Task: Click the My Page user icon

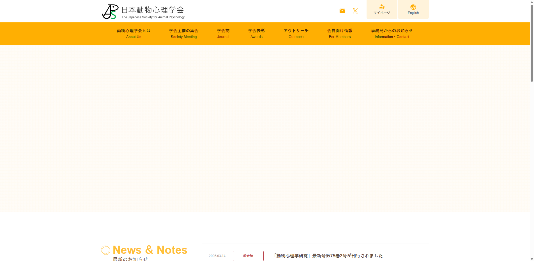Action: coord(382,7)
